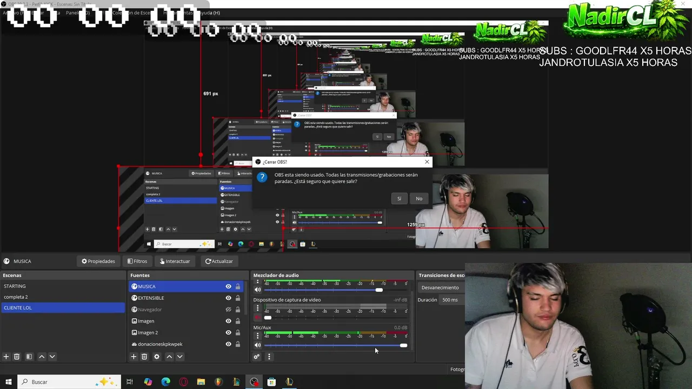
Task: Open Microsoft Edge from the taskbar
Action: 166,382
